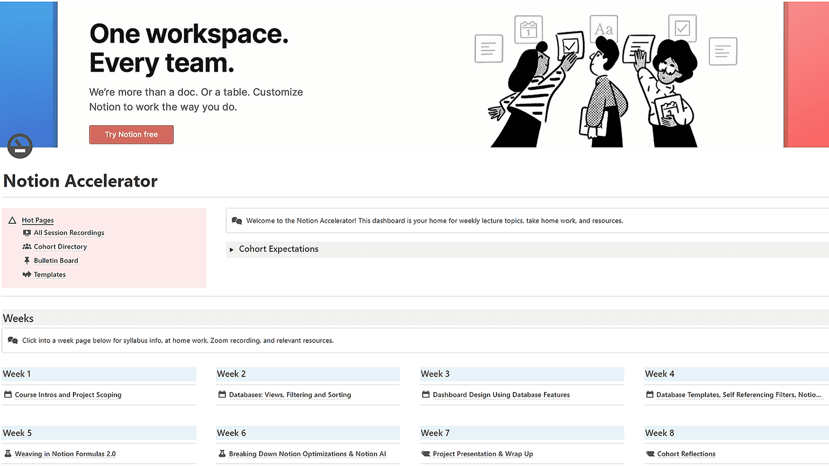The image size is (829, 466).
Task: Open Course Intros and Project Scoping
Action: click(x=68, y=395)
